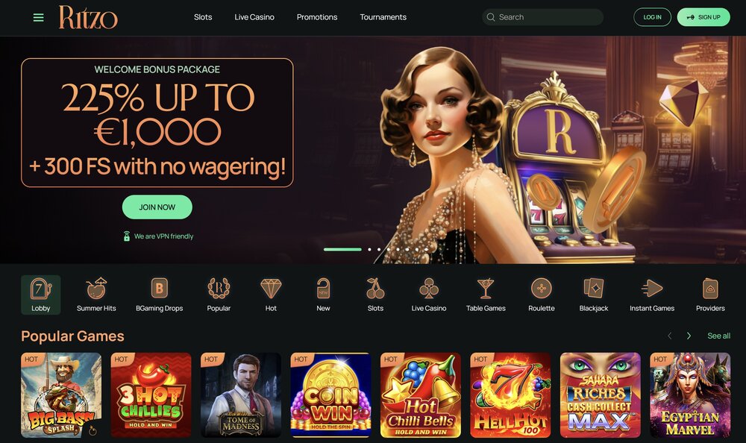The height and width of the screenshot is (443, 746).
Task: Jump to second banner slide dot
Action: tap(370, 249)
